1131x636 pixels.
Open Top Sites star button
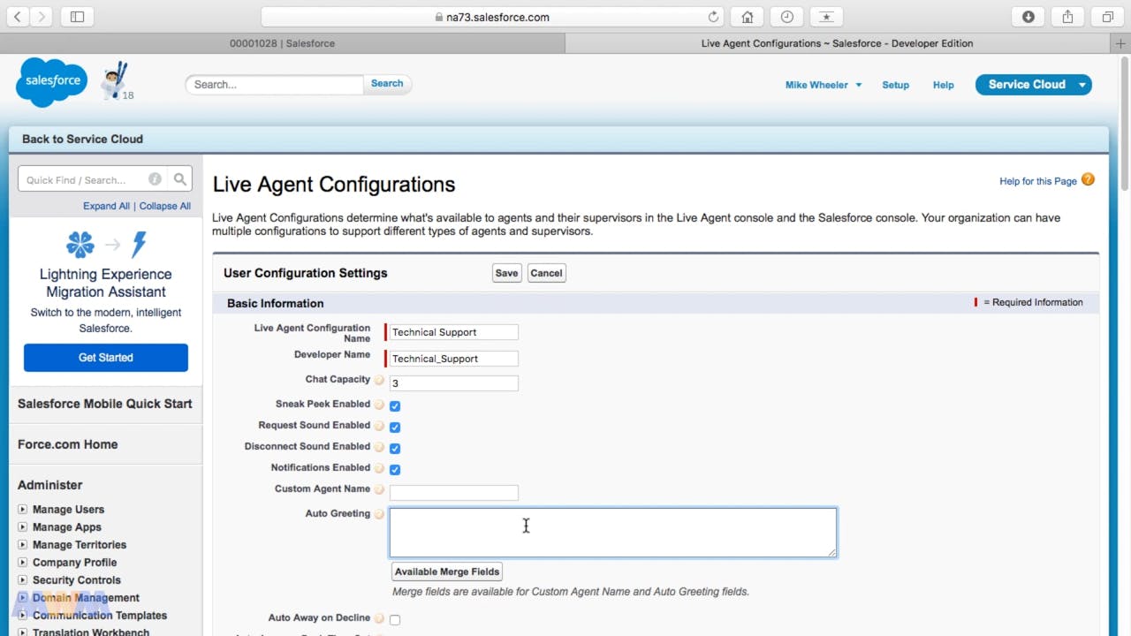pos(826,17)
